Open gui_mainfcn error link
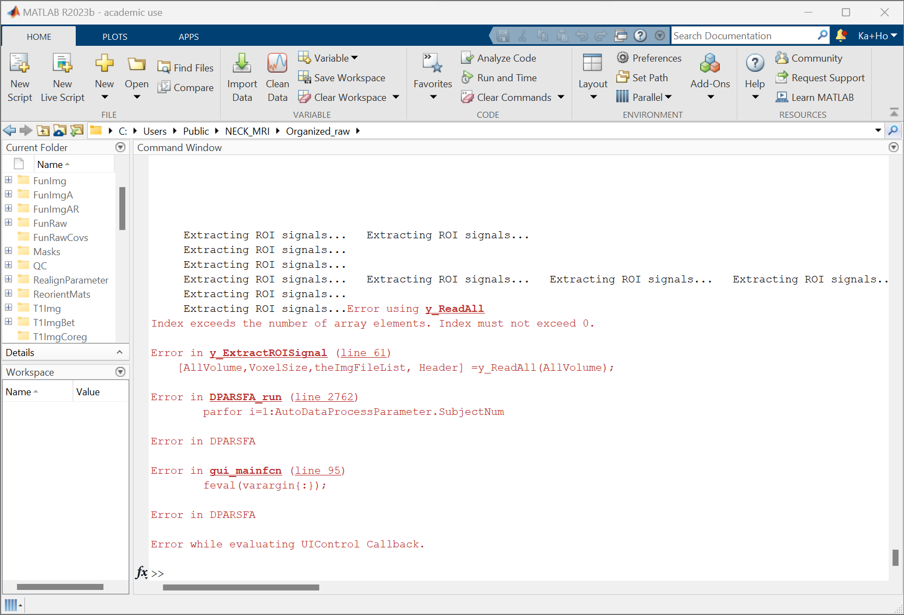 (x=245, y=471)
